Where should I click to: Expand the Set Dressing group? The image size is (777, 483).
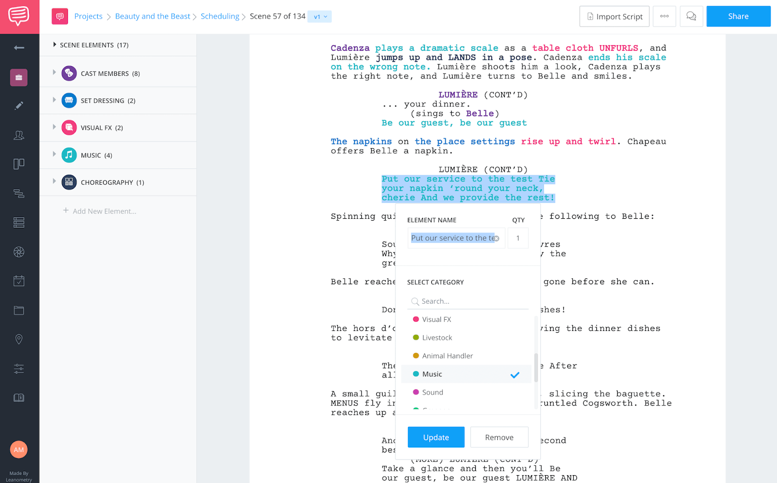pos(54,100)
